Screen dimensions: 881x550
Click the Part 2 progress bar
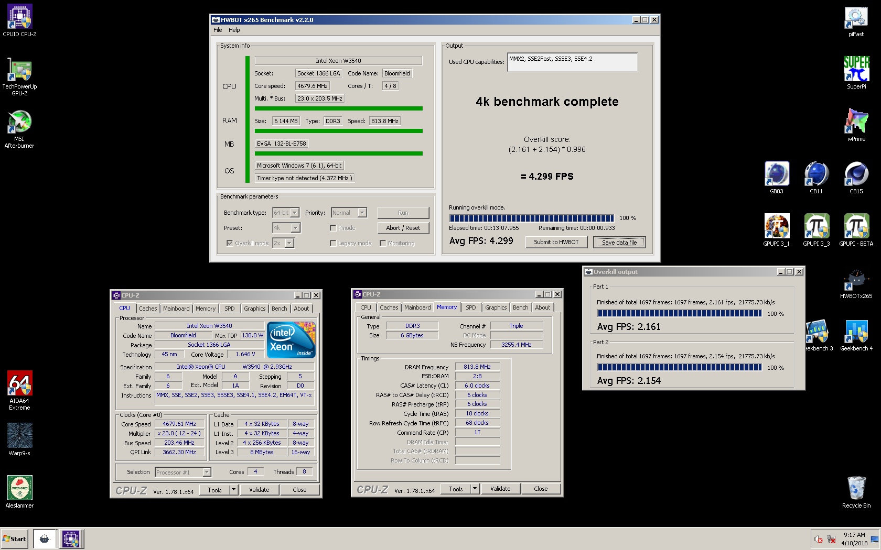680,367
